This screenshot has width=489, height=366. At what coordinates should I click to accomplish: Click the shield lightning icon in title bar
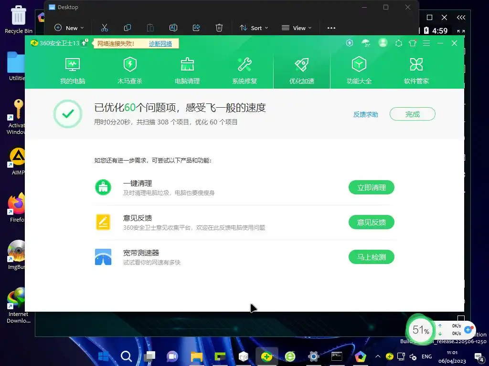tap(350, 43)
